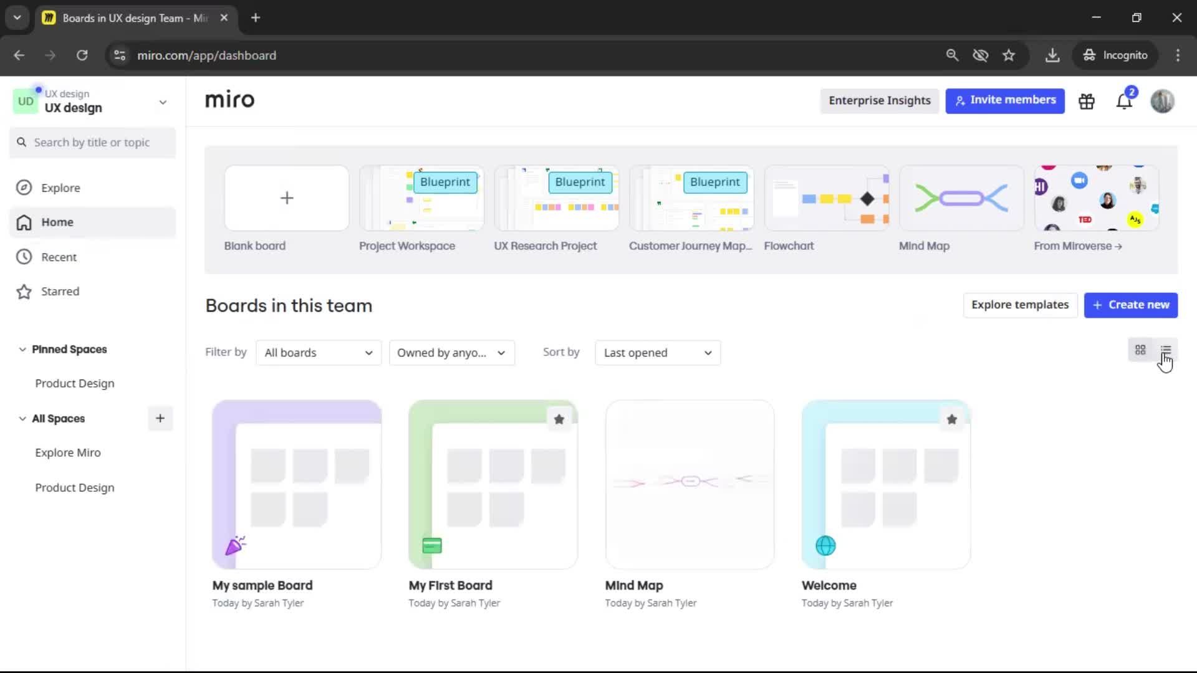Add a new space with plus icon

point(160,418)
